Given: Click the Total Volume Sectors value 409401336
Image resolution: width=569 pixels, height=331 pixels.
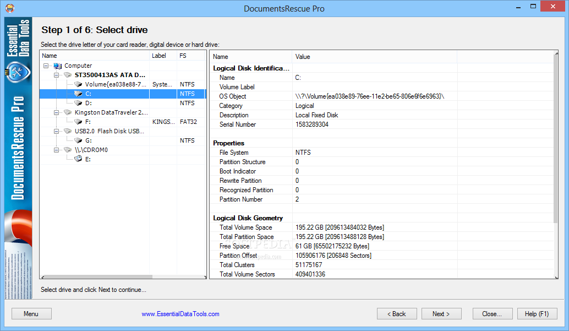Looking at the screenshot, I should tap(310, 274).
